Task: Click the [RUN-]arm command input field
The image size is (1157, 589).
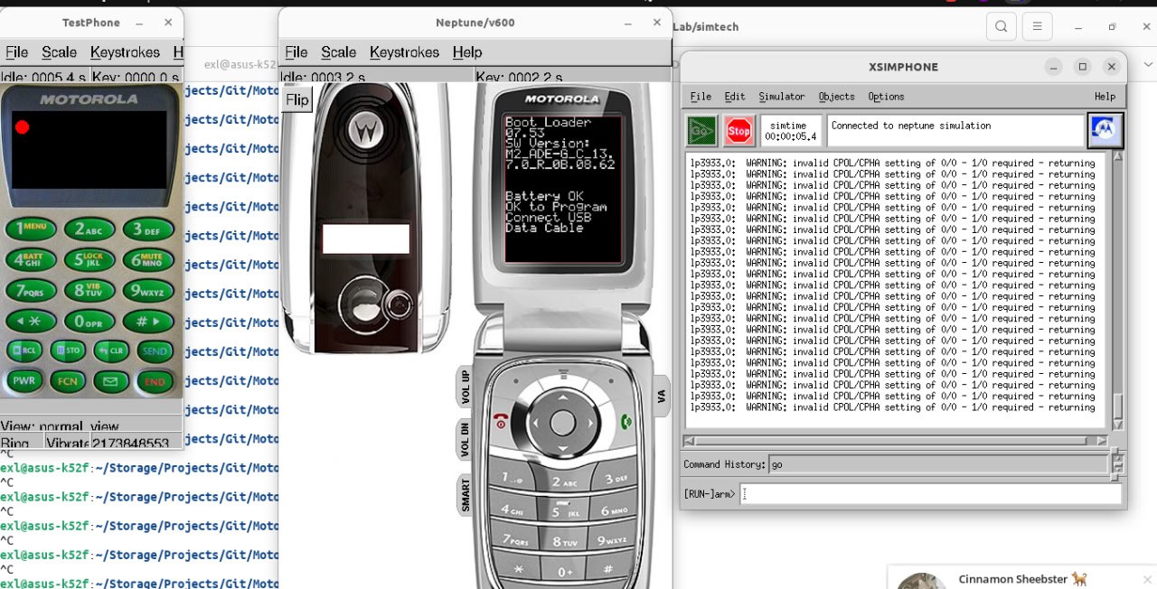Action: 931,494
